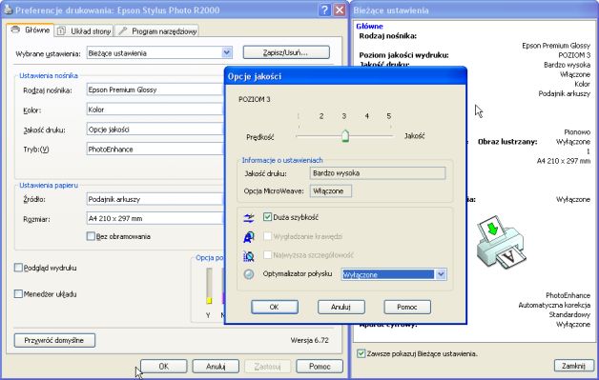
Task: Switch to the Główne tab
Action: 31,30
